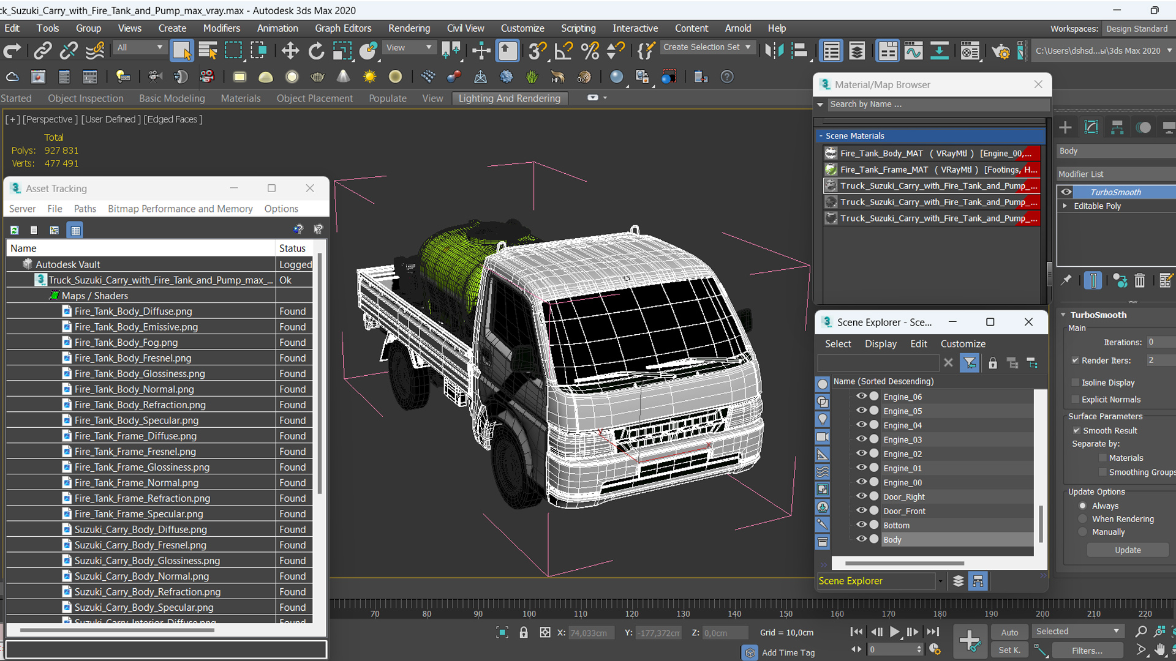1176x661 pixels.
Task: Click Scene Explorer layers icon
Action: pyautogui.click(x=959, y=581)
